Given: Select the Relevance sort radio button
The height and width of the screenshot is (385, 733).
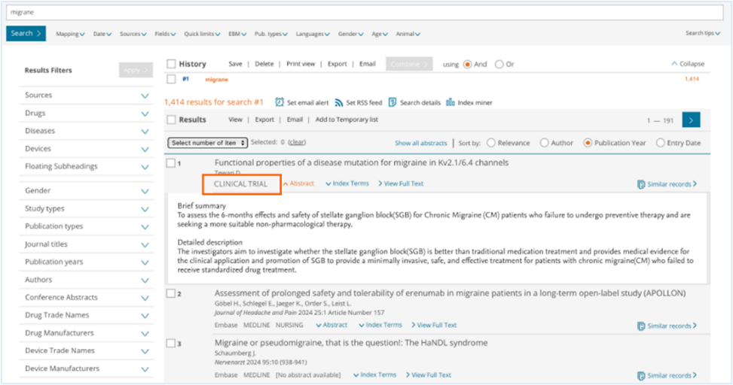Looking at the screenshot, I should (x=492, y=143).
